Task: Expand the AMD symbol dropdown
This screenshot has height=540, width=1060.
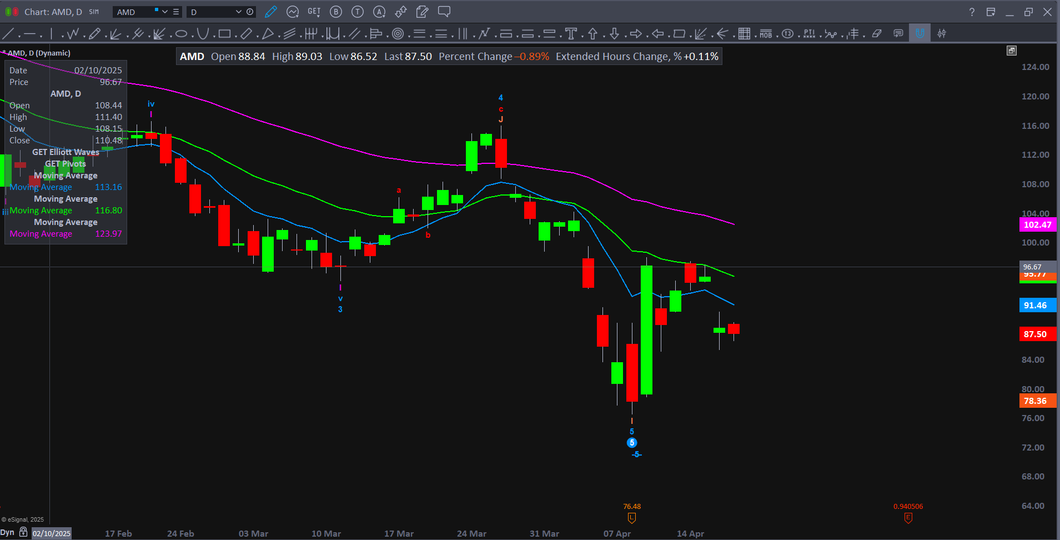Action: pos(165,12)
